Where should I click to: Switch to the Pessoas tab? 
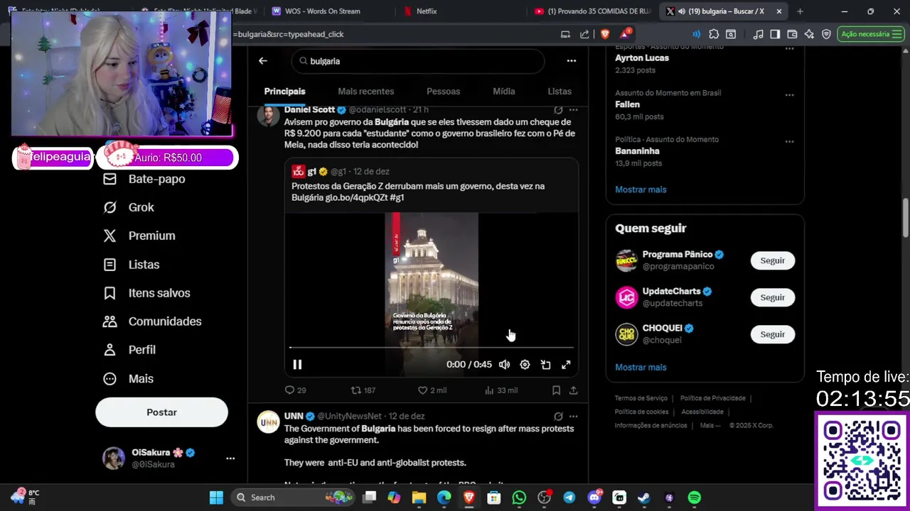click(443, 92)
